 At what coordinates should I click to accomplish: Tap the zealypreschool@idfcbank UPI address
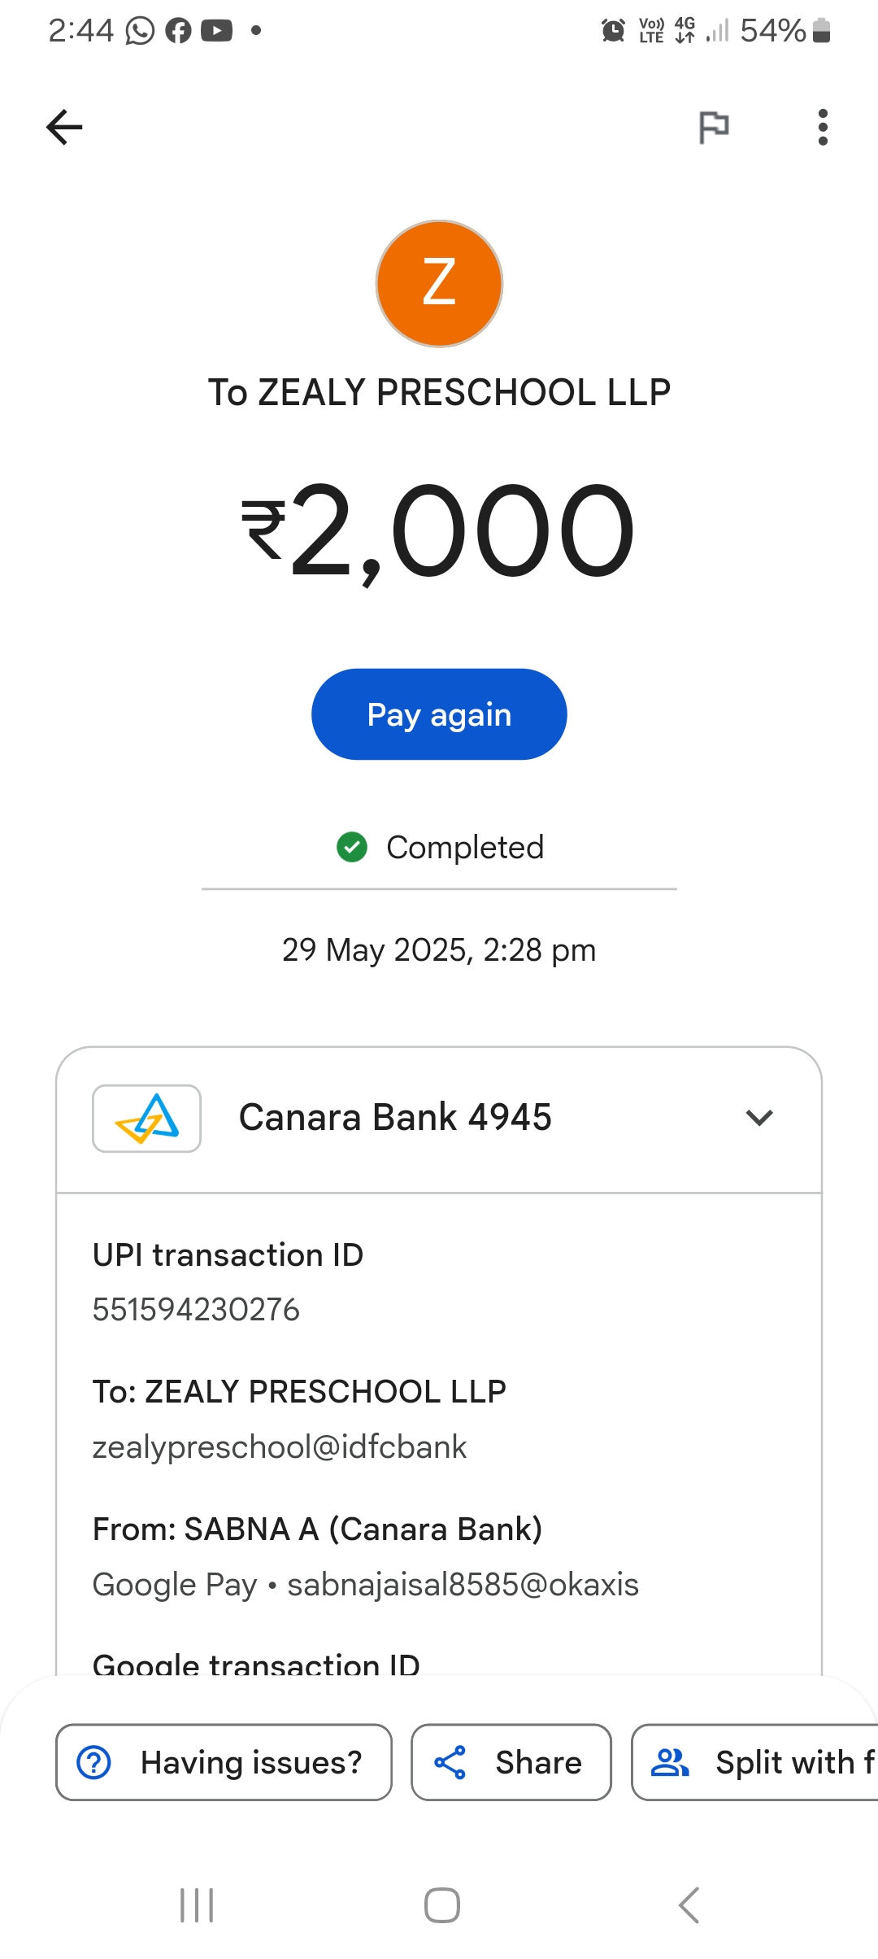tap(280, 1447)
